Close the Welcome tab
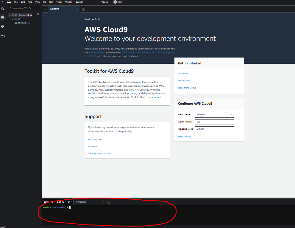The height and width of the screenshot is (228, 295). coord(77,9)
